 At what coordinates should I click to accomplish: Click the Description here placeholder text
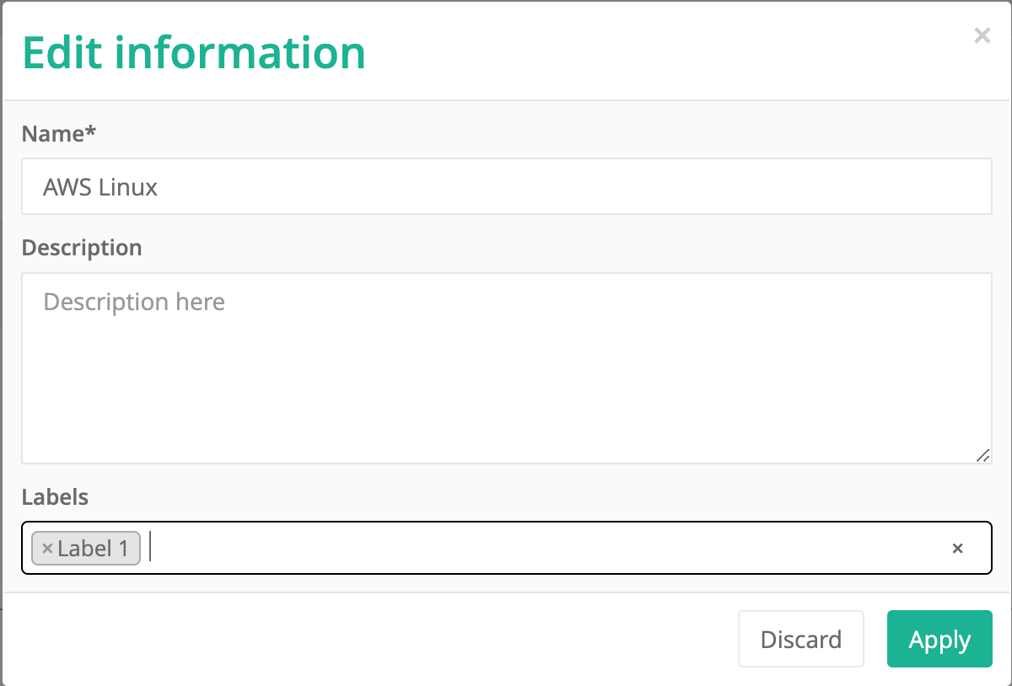tap(134, 302)
